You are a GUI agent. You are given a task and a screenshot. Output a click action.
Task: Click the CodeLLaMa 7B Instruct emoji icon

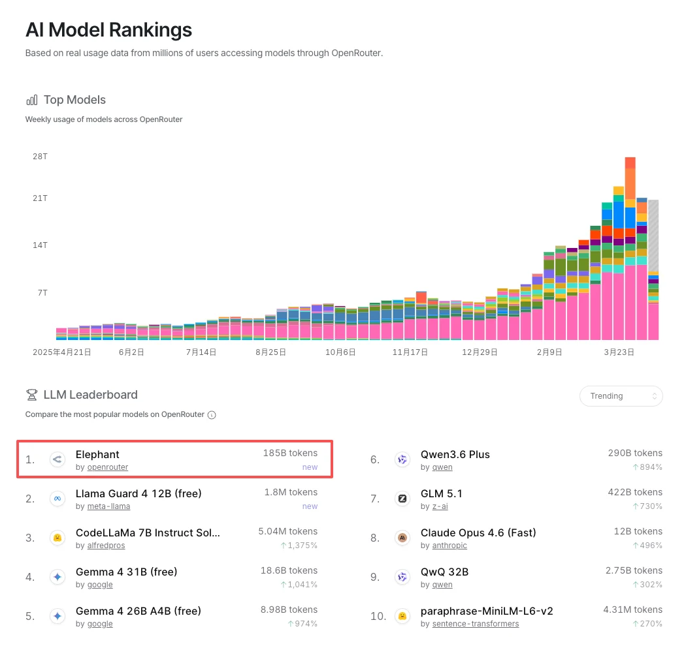click(57, 538)
